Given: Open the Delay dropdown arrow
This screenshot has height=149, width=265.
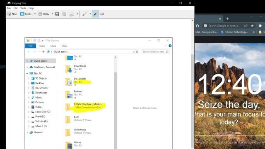Looking at the screenshot, I should pyautogui.click(x=53, y=14).
